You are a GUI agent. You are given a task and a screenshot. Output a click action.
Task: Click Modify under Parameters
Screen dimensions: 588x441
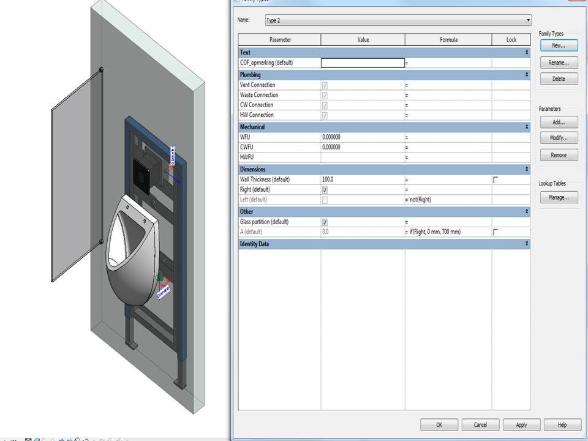[x=558, y=138]
